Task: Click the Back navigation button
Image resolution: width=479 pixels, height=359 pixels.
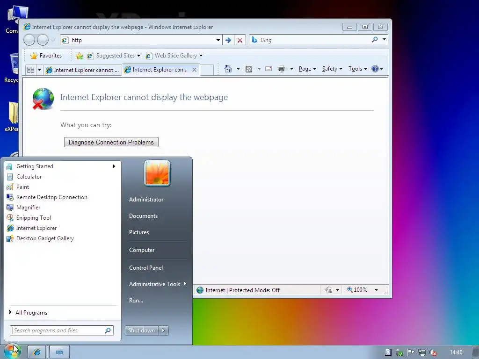Action: tap(29, 40)
